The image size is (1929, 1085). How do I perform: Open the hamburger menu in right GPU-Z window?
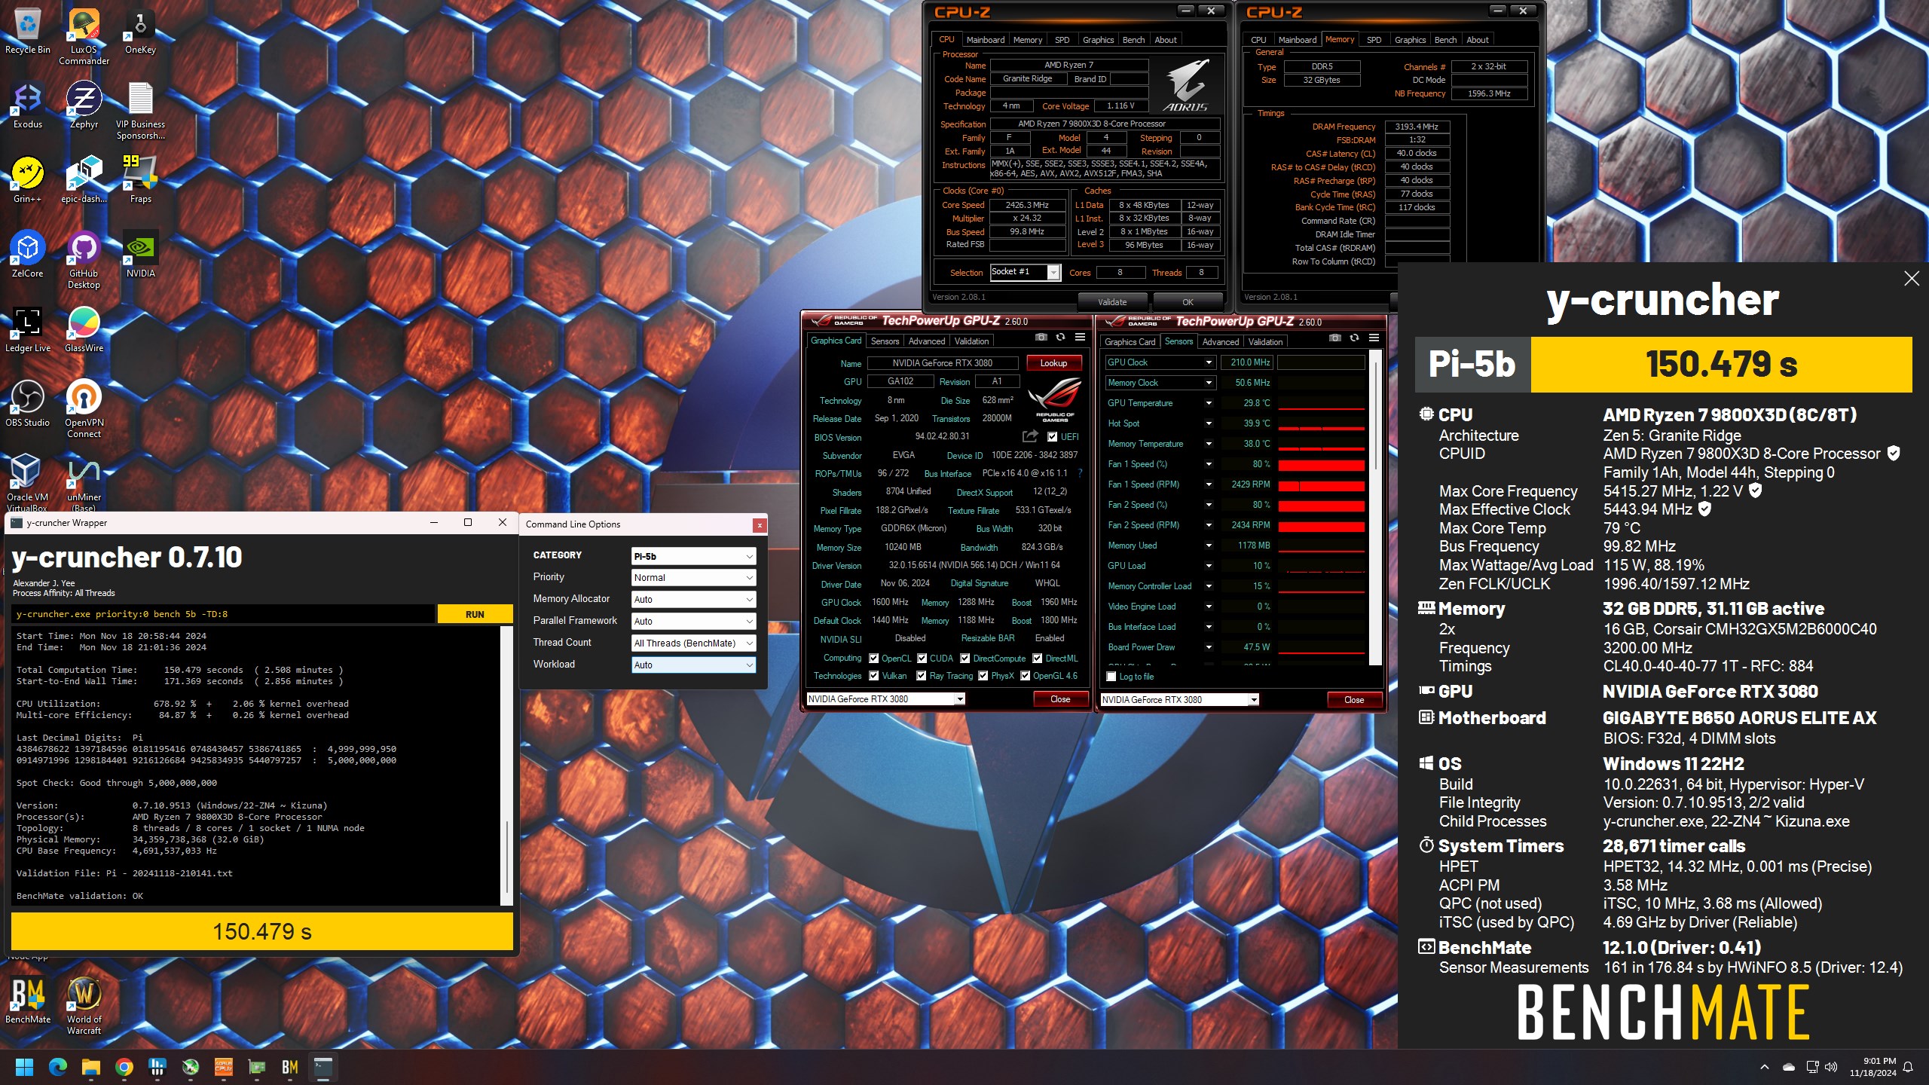point(1374,338)
